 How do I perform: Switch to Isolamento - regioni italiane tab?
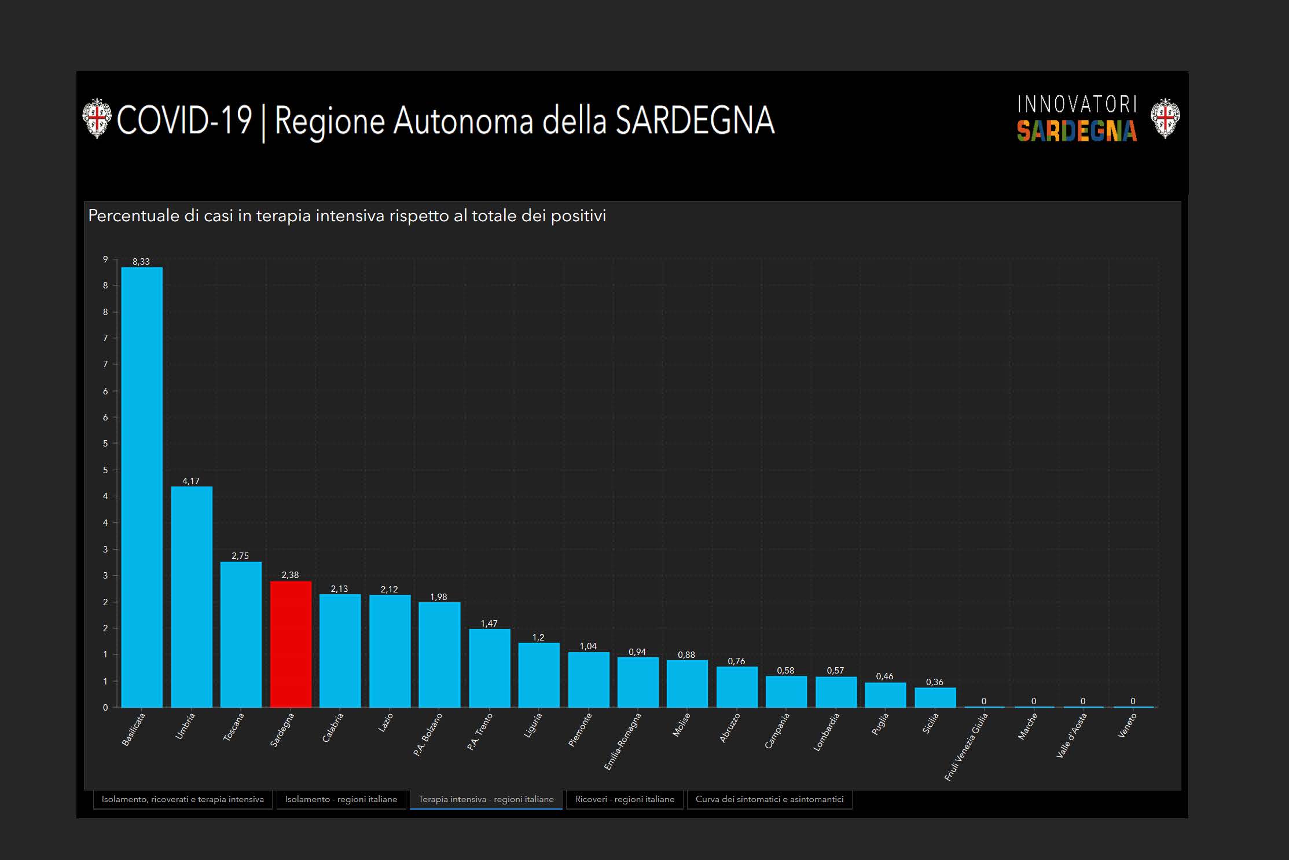(x=341, y=799)
